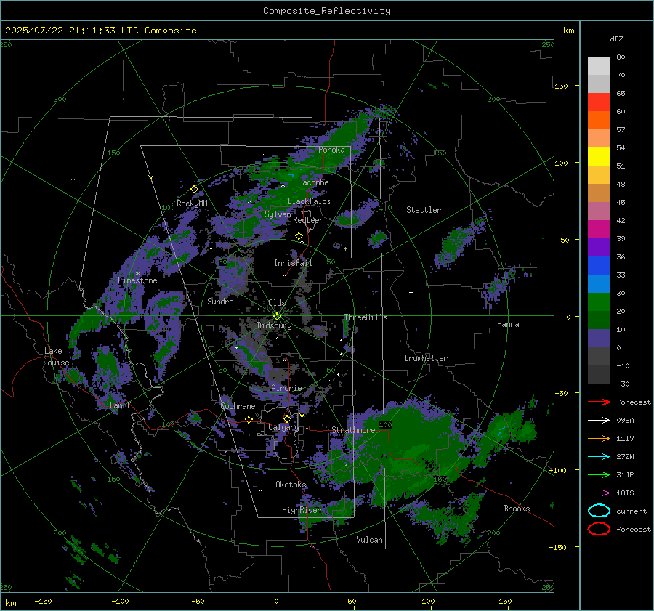Click the blue 33 dBZ color swatch
The width and height of the screenshot is (654, 611).
[599, 266]
